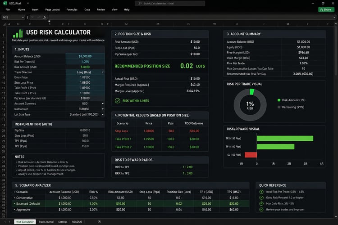This screenshot has height=225, width=338.
Task: Click Ideal Risk Per Trade check icon
Action: click(x=261, y=192)
